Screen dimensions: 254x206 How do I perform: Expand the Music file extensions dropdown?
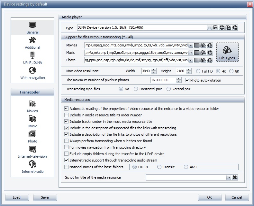[191, 53]
